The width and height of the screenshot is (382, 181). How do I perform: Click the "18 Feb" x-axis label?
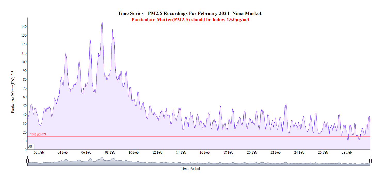(x=228, y=153)
